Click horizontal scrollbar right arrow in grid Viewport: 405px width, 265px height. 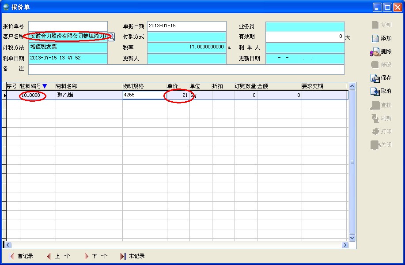point(345,245)
